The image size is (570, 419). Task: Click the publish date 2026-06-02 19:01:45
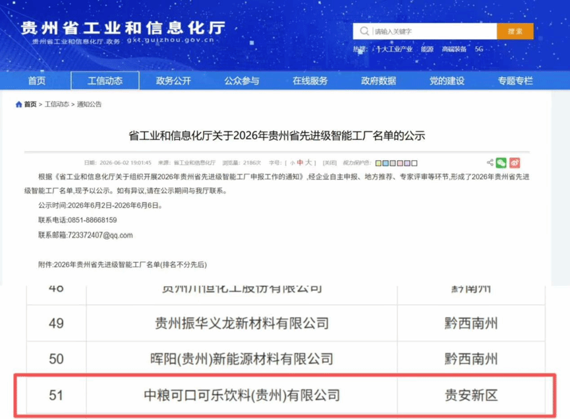pyautogui.click(x=125, y=163)
